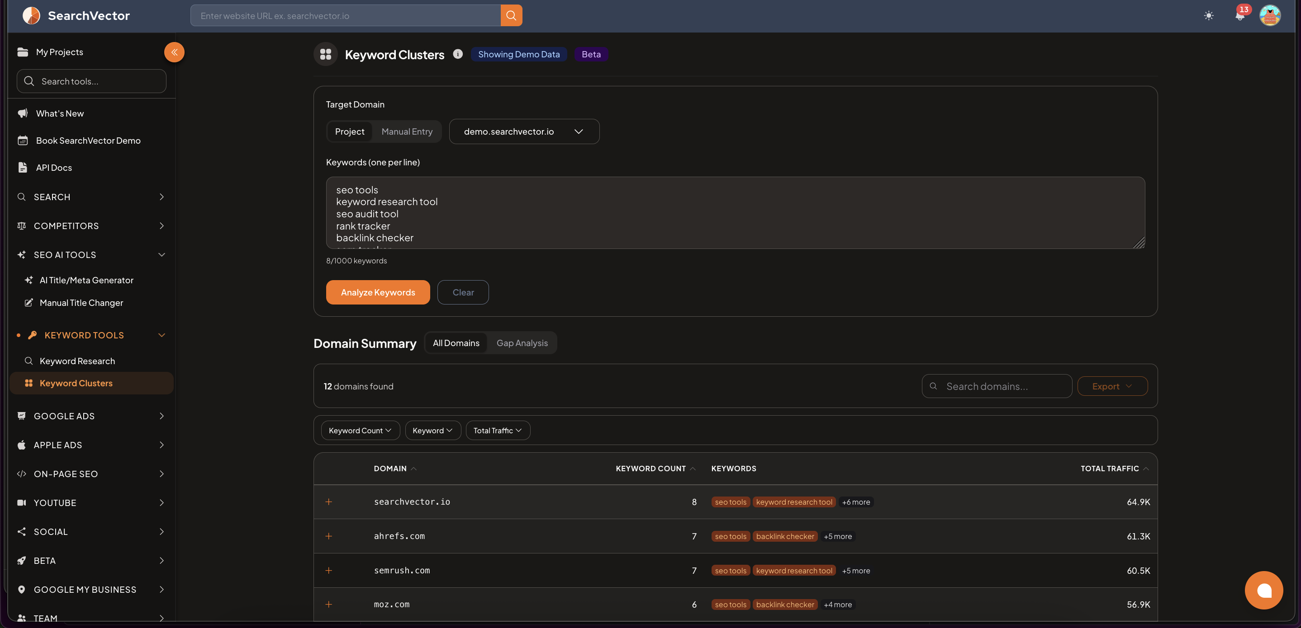
Task: Click the backlink checker tag in ahrefs.com row
Action: point(785,536)
